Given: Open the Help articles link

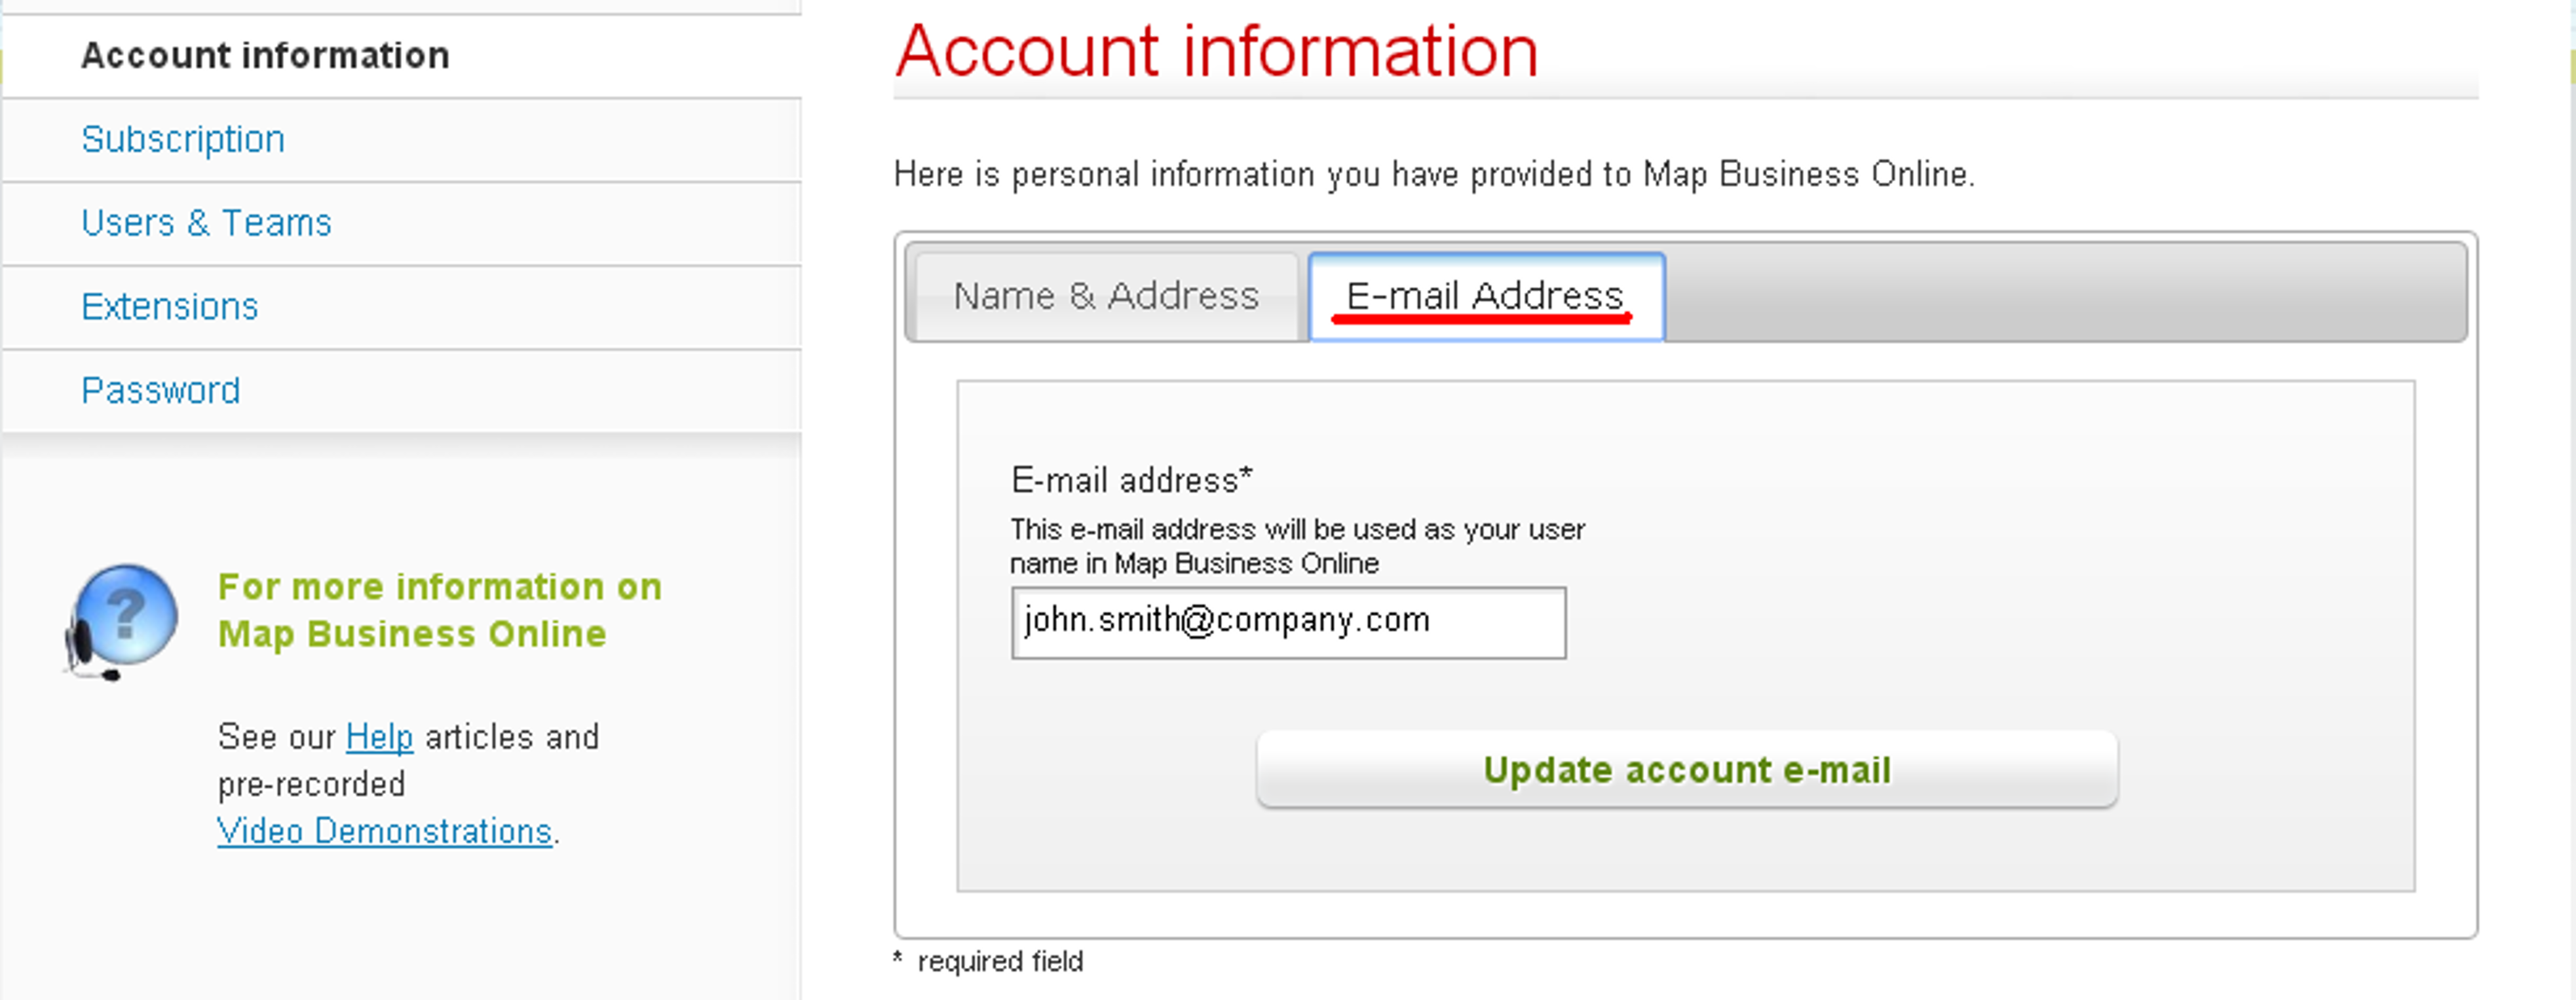Looking at the screenshot, I should pyautogui.click(x=379, y=738).
